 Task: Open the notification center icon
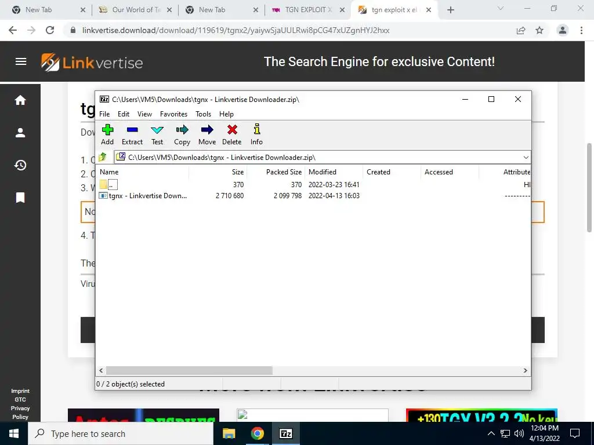575,433
